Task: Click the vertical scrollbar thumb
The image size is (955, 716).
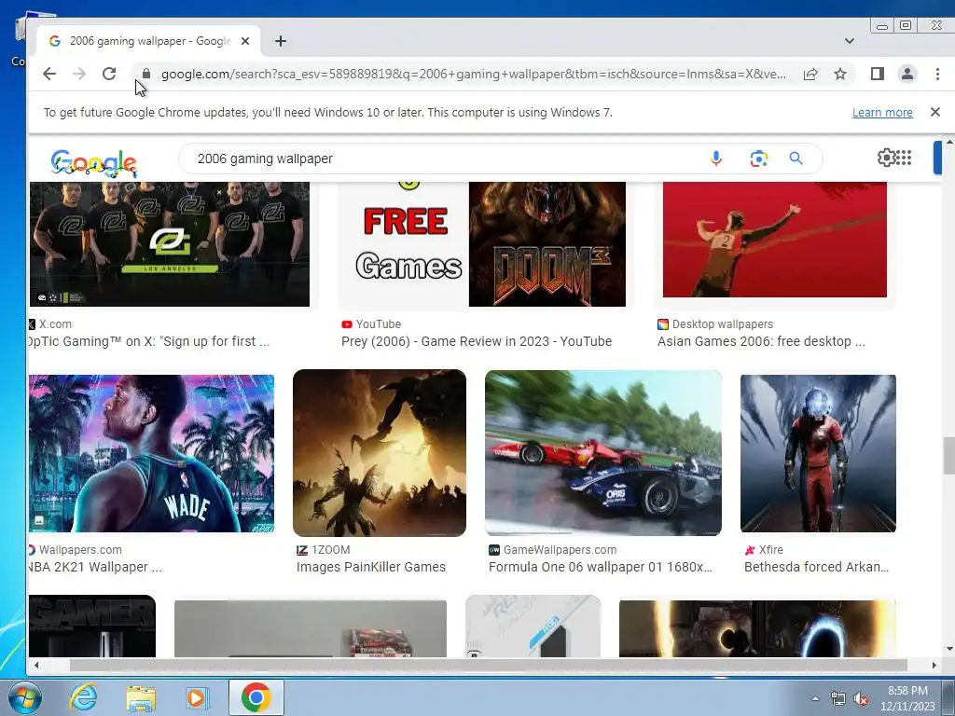Action: [x=948, y=455]
